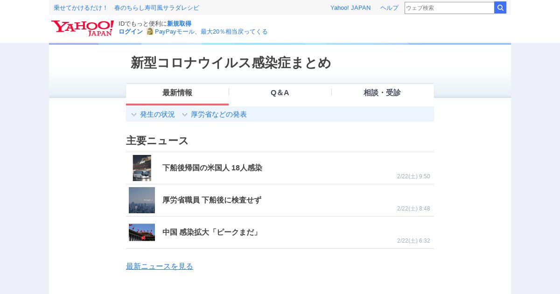Click timestamp 2/22(土) 9:50
This screenshot has height=294, width=560.
tap(413, 176)
